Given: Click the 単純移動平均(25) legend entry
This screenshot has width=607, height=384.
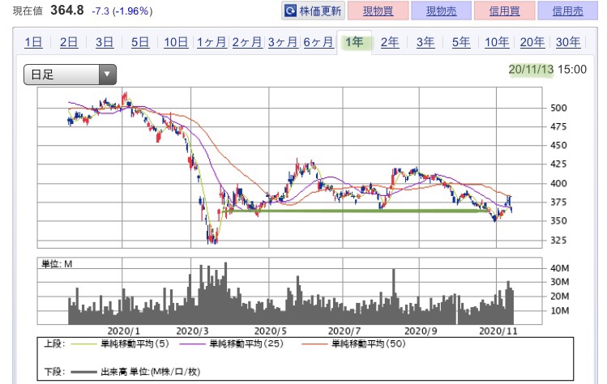Looking at the screenshot, I should pyautogui.click(x=232, y=343).
